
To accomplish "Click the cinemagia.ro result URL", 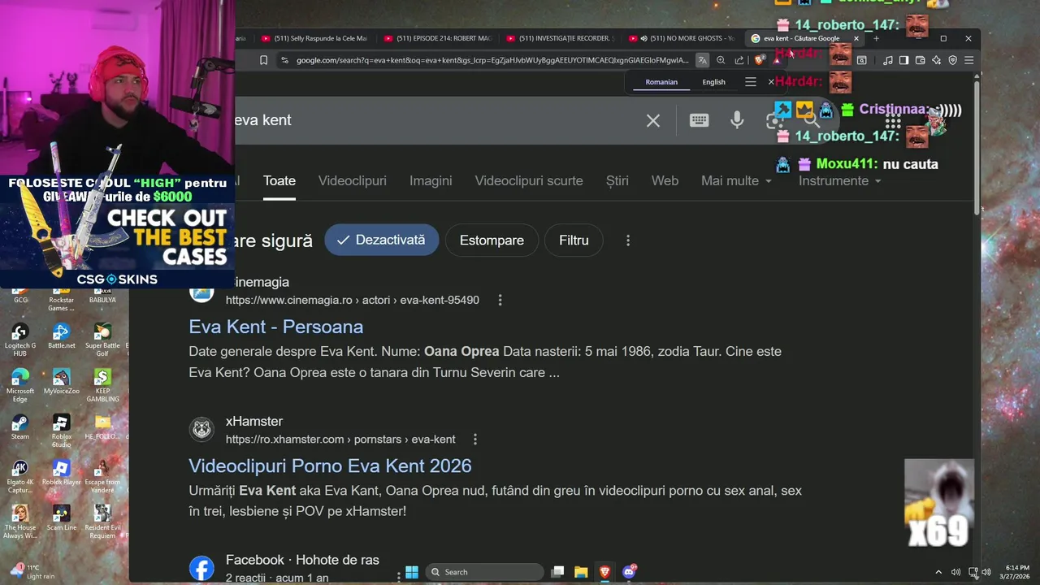I will (x=353, y=300).
